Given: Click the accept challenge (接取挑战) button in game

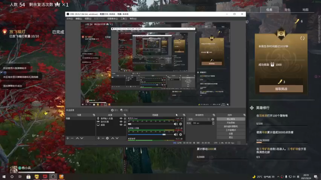Looking at the screenshot, I should coord(281,89).
